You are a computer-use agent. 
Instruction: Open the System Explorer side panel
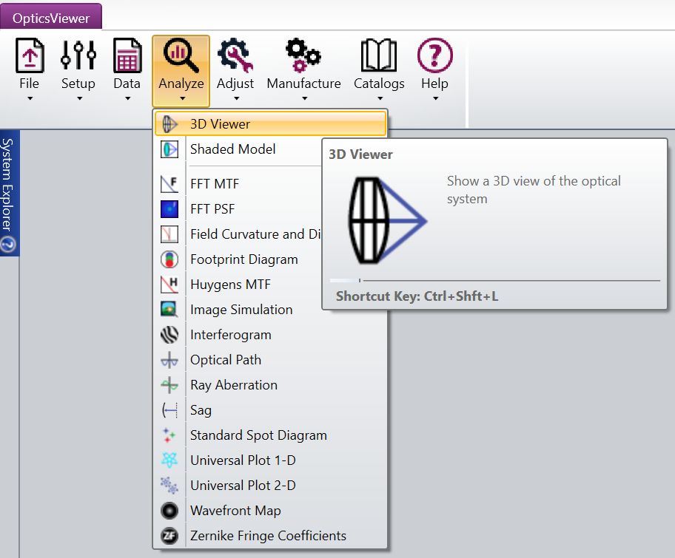(x=8, y=185)
